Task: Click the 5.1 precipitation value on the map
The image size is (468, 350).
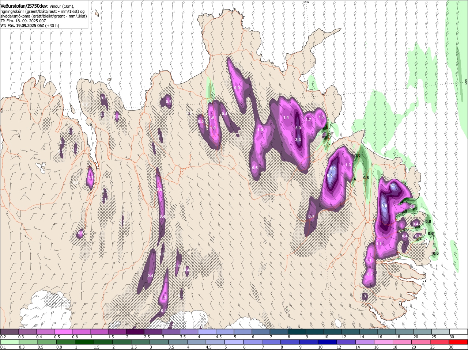Action: pos(329,176)
